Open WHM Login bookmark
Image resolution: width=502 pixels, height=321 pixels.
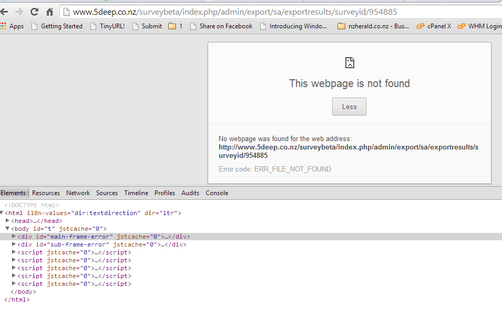(x=479, y=26)
